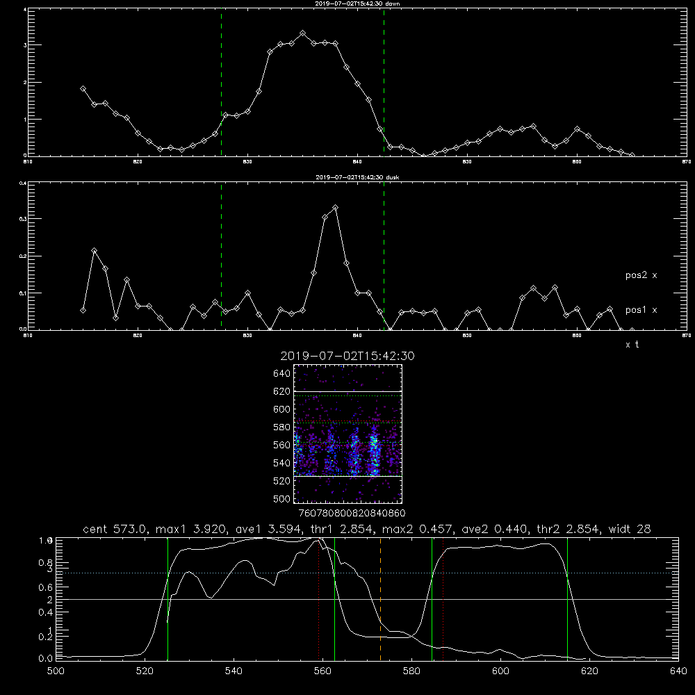
Task: Click the "0.6" y-axis label of bottom plot
Action: (46, 587)
